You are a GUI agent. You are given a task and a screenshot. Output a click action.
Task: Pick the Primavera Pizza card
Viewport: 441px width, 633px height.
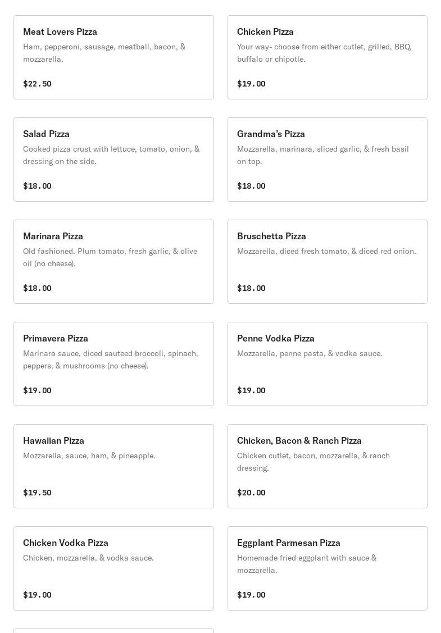tap(113, 364)
